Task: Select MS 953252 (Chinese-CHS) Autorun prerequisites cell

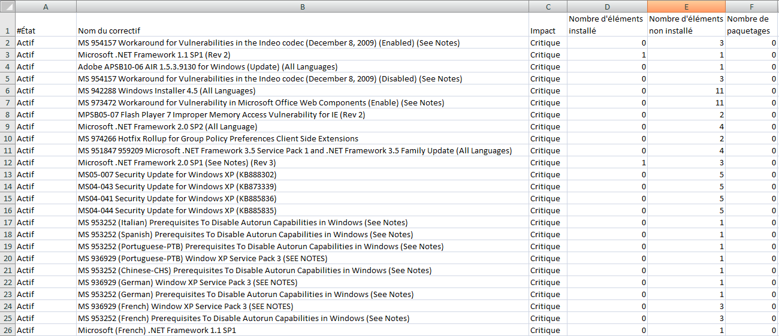Action: (302, 271)
